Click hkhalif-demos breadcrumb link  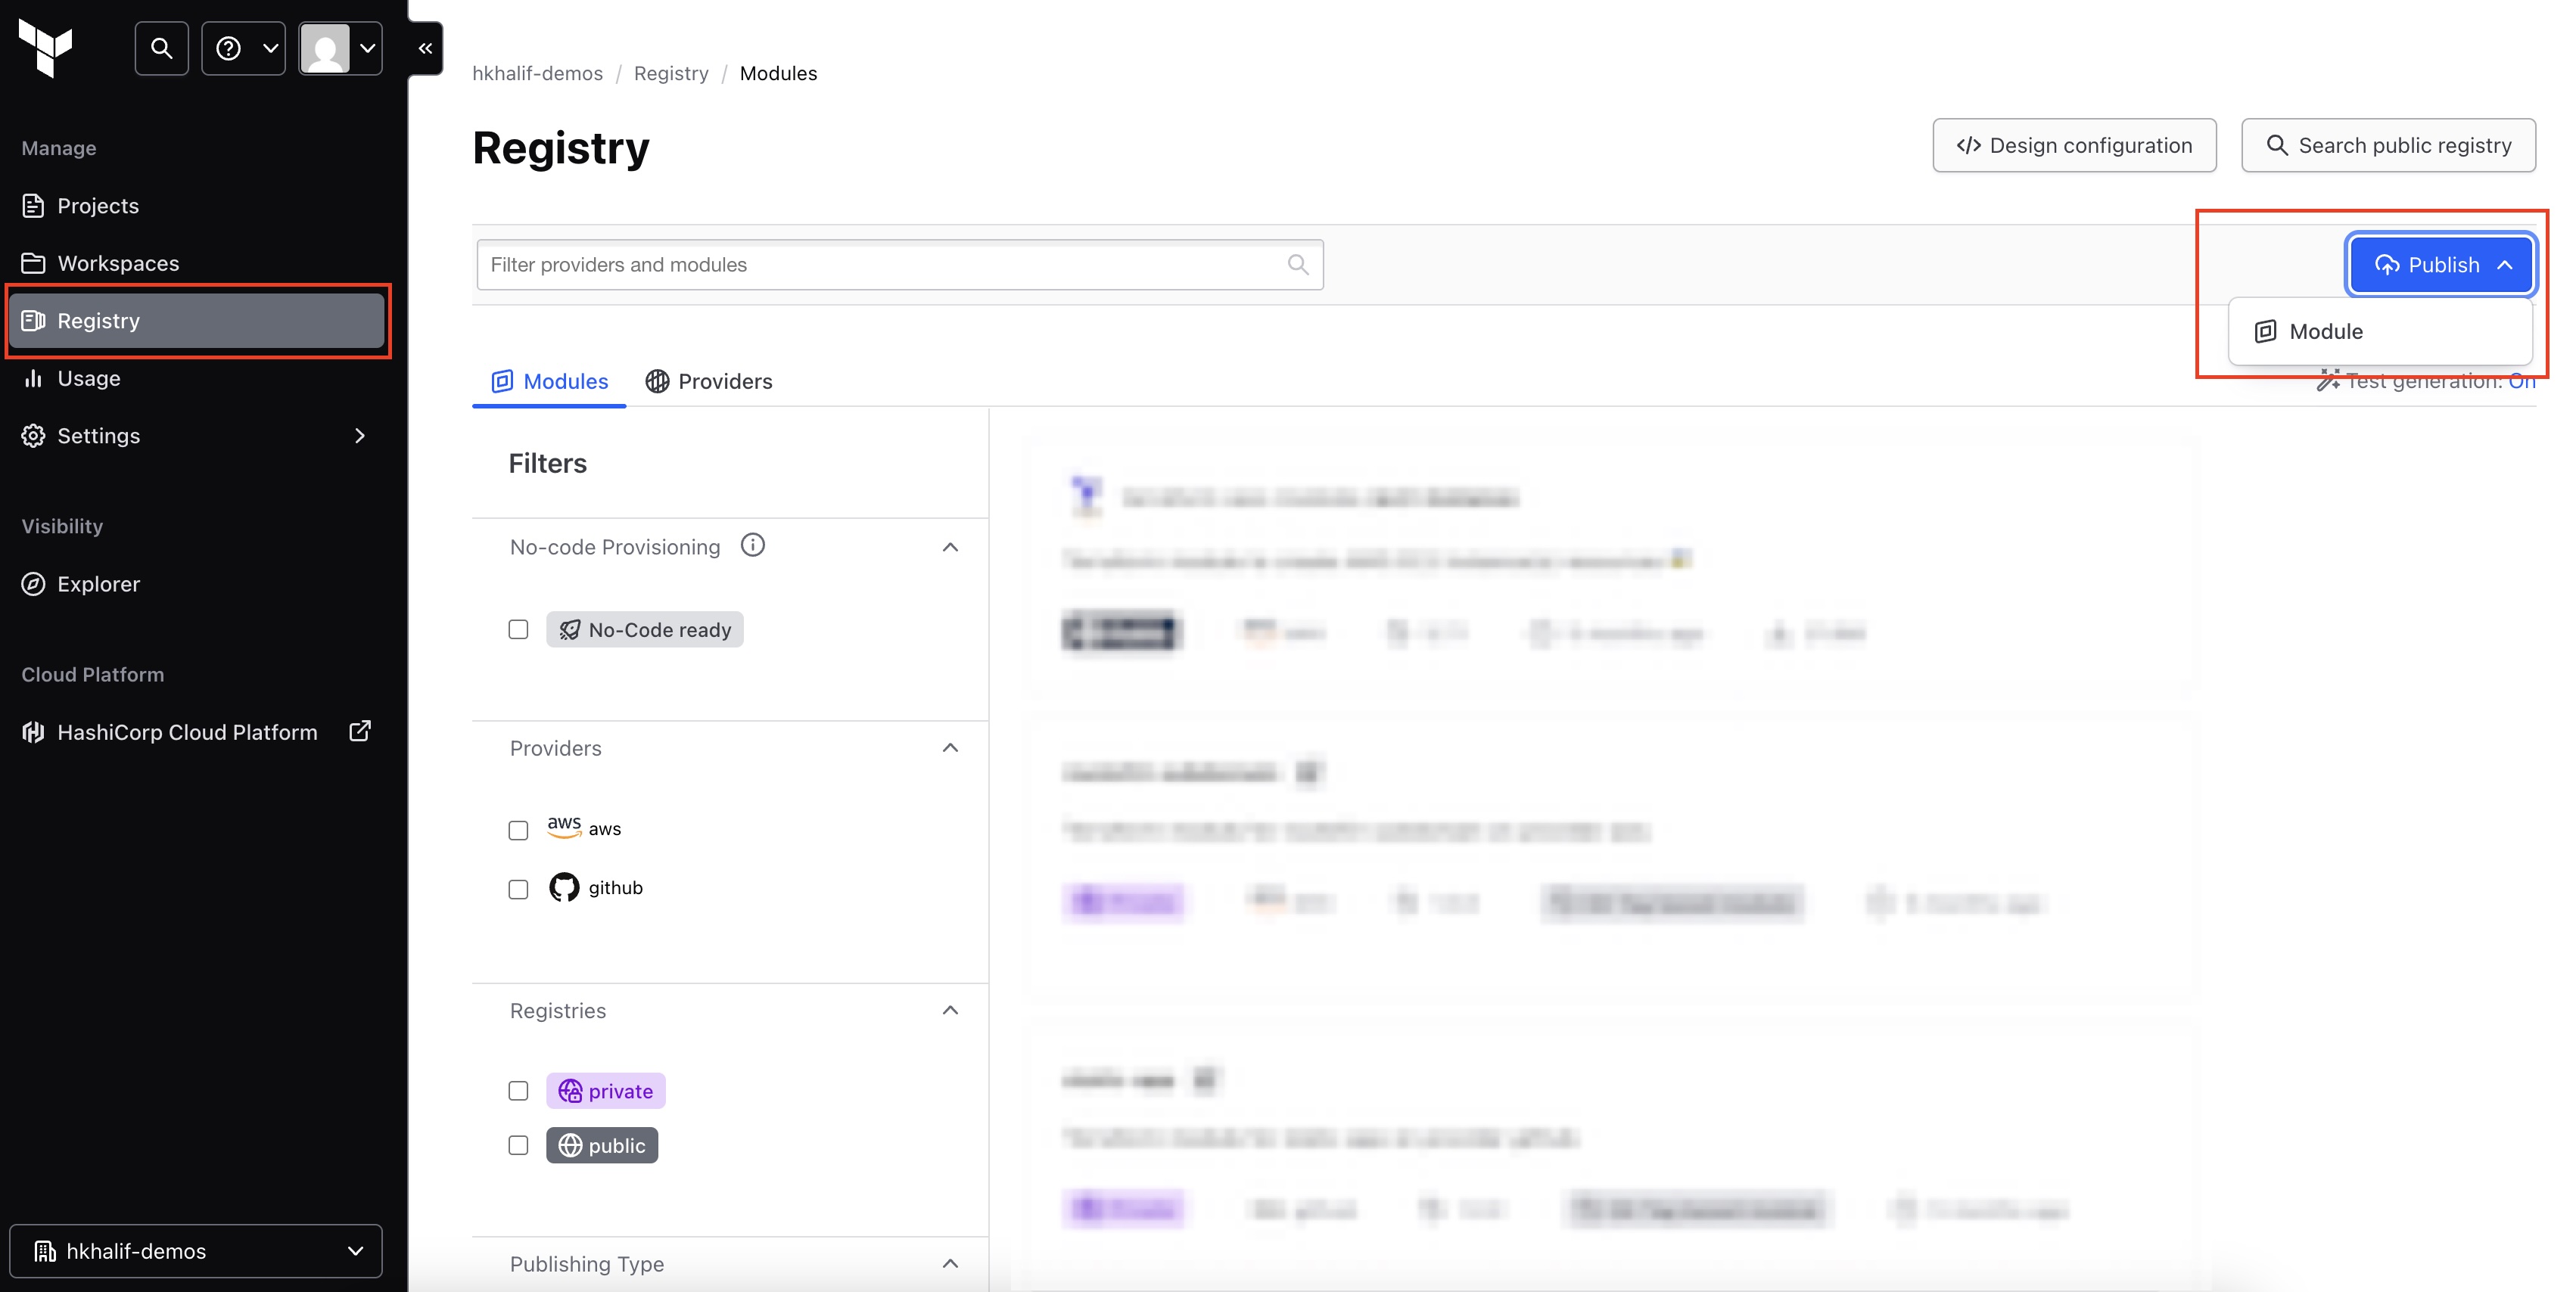point(537,73)
